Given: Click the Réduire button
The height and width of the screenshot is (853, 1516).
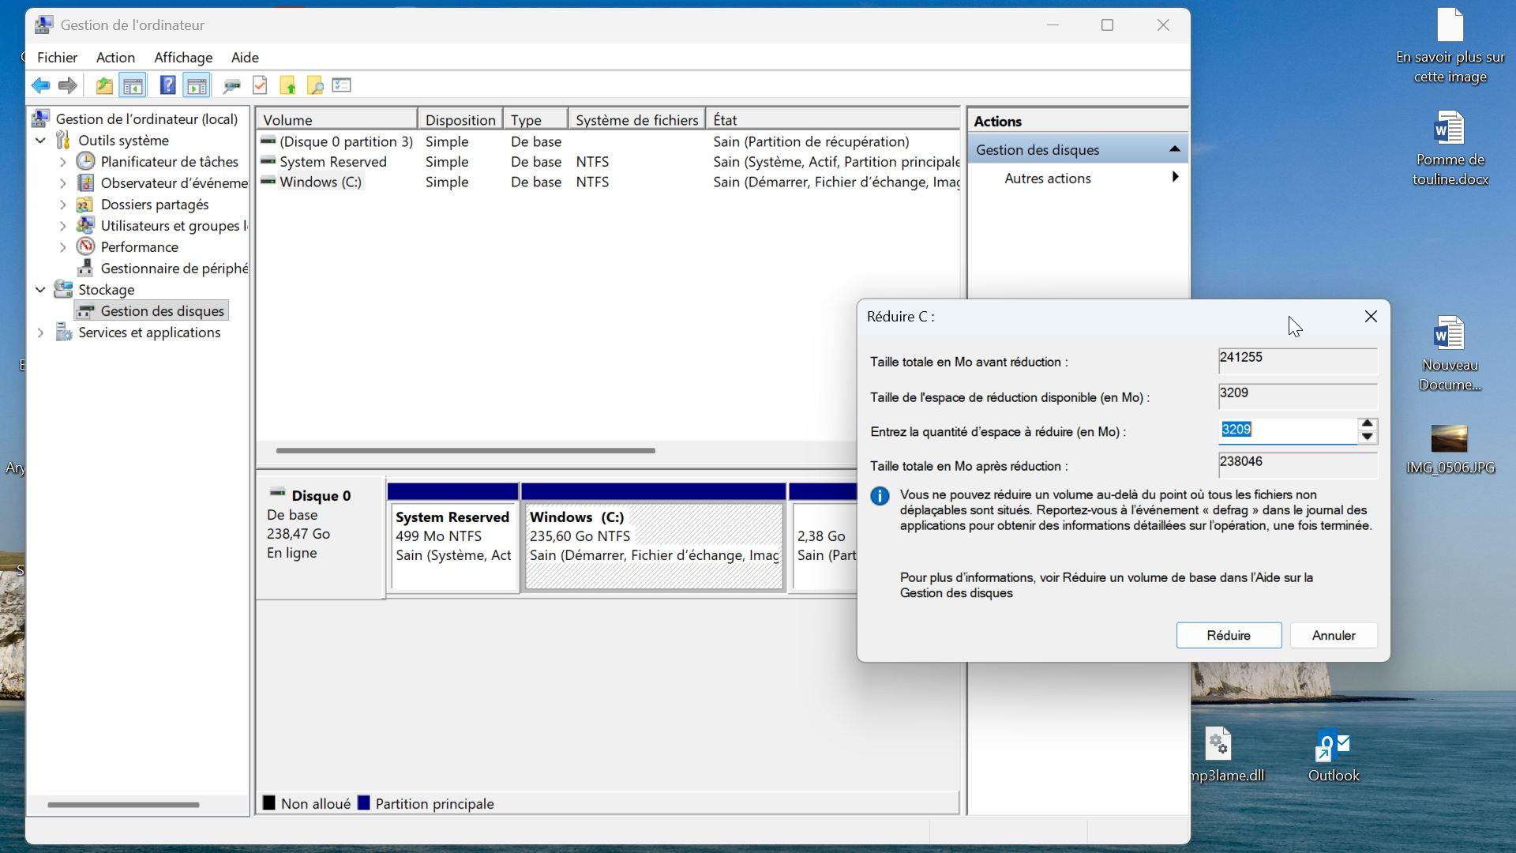Looking at the screenshot, I should tap(1228, 636).
